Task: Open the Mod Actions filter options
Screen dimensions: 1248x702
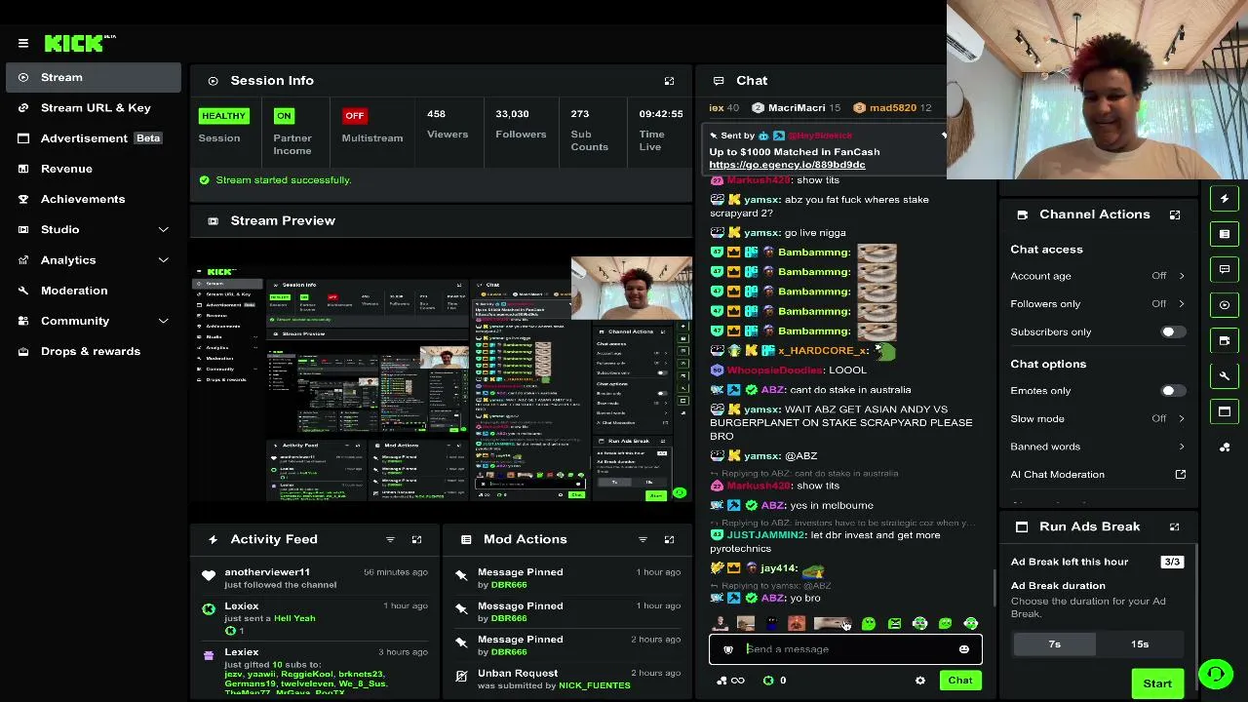Action: click(x=643, y=539)
